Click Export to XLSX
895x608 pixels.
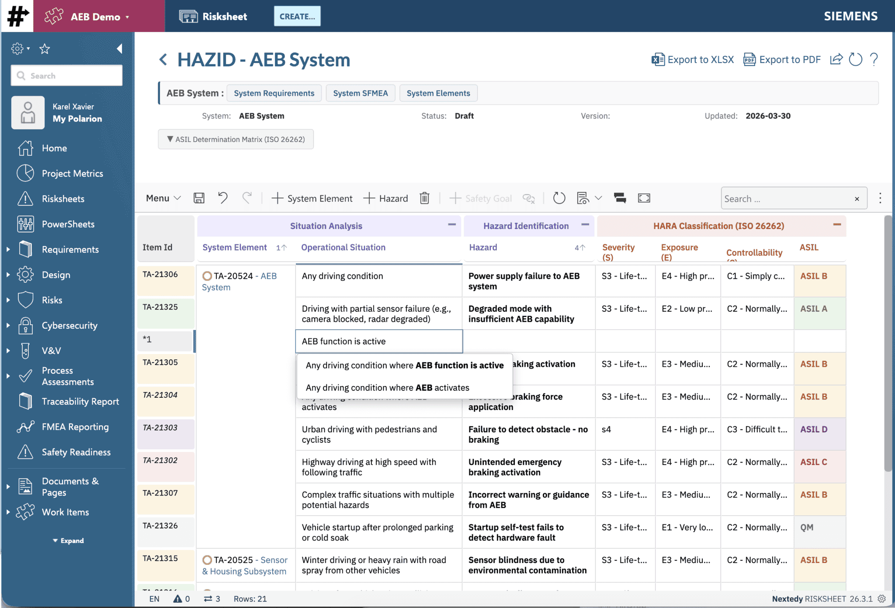693,59
